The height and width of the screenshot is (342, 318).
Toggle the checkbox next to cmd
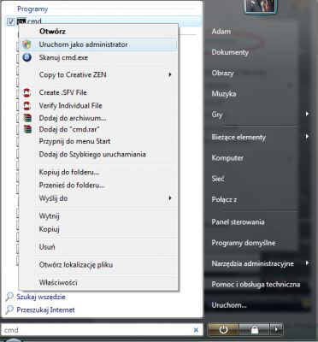click(x=10, y=21)
